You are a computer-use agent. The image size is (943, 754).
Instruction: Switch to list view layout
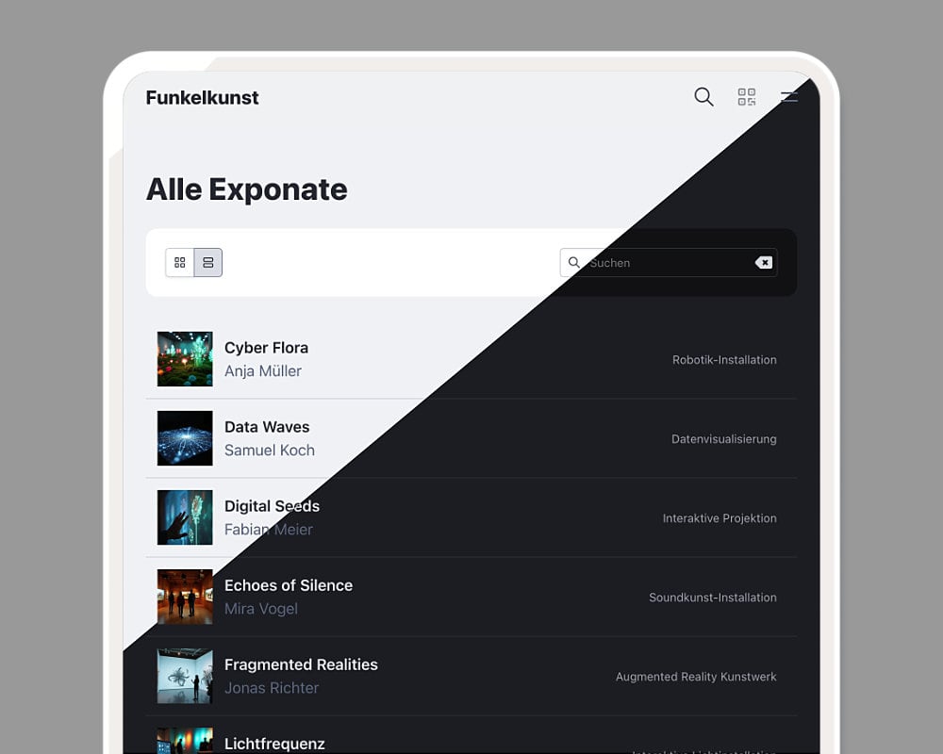click(208, 263)
